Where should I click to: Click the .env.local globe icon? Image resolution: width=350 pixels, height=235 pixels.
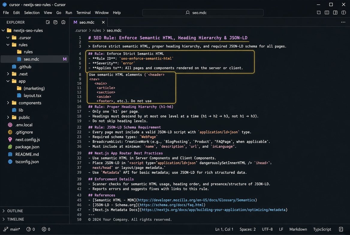[x=10, y=125]
